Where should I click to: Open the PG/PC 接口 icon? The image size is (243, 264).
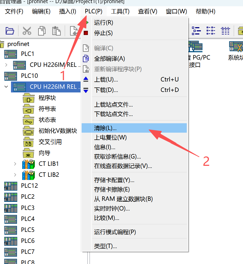tap(196, 46)
